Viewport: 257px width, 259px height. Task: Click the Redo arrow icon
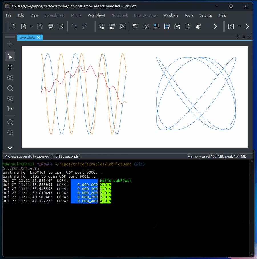tap(85, 26)
